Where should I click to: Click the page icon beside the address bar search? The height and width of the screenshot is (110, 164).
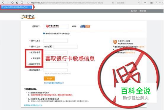click(x=113, y=3)
